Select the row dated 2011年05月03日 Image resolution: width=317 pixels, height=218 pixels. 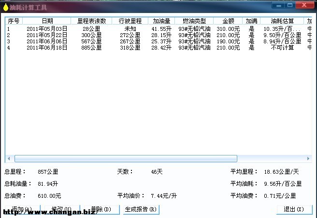point(47,29)
